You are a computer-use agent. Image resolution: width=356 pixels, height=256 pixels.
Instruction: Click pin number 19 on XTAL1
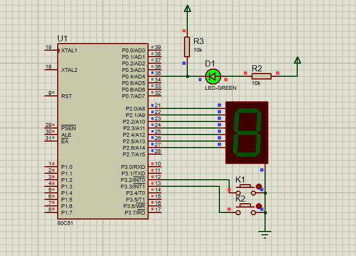[48, 47]
